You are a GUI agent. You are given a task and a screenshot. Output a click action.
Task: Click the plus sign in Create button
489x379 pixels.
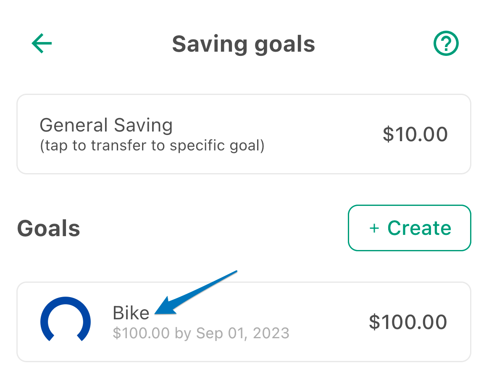point(374,228)
